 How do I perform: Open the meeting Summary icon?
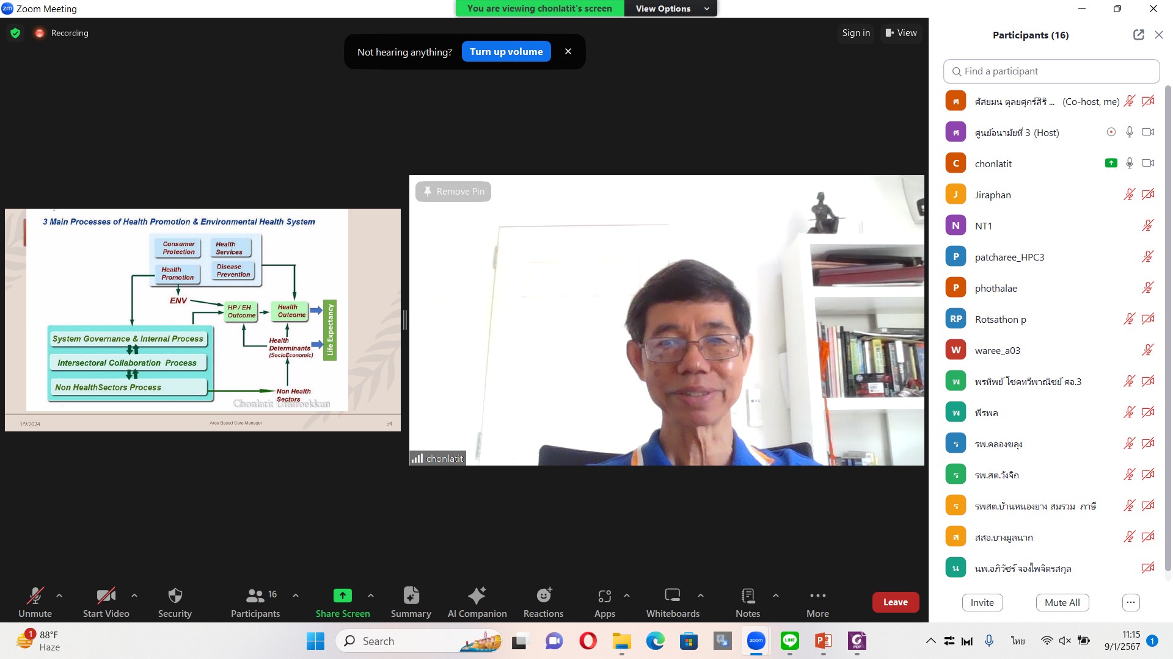click(x=411, y=595)
